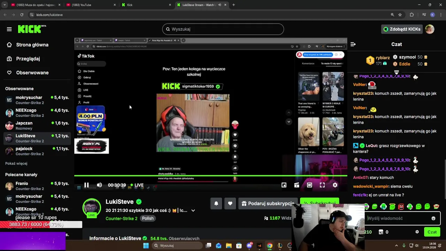
Task: Open chat shop icon
Action: [381, 232]
